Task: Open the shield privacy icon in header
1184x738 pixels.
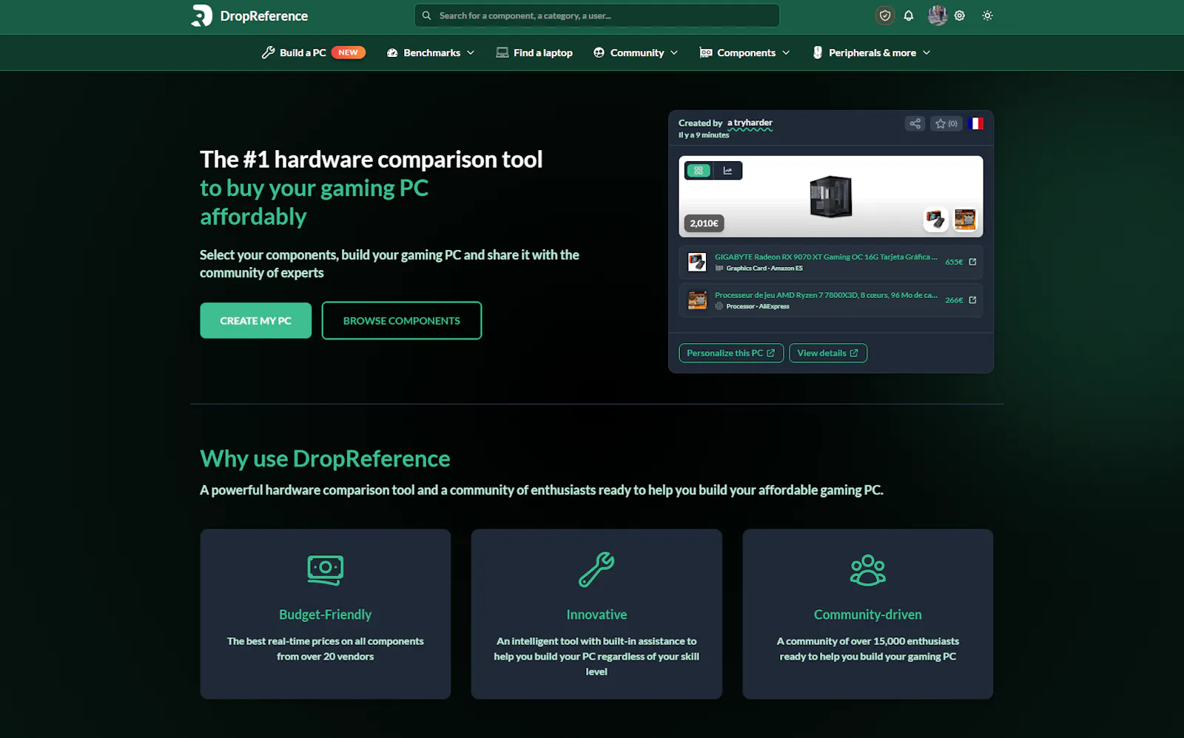Action: [x=885, y=16]
